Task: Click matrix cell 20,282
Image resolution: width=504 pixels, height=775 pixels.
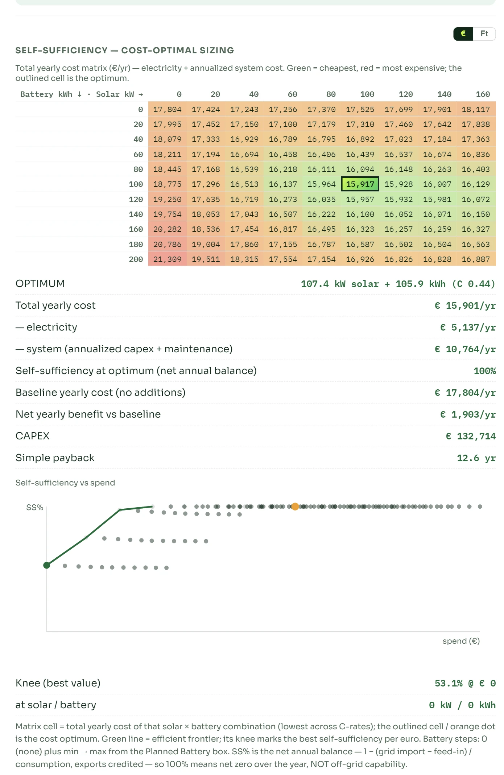Action: 168,229
